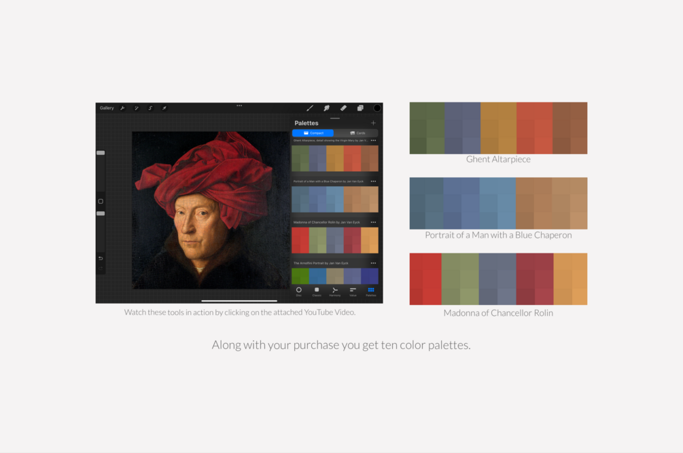Click 'The Arnolfini Portrait by Jan Van Eyck' title

click(321, 264)
